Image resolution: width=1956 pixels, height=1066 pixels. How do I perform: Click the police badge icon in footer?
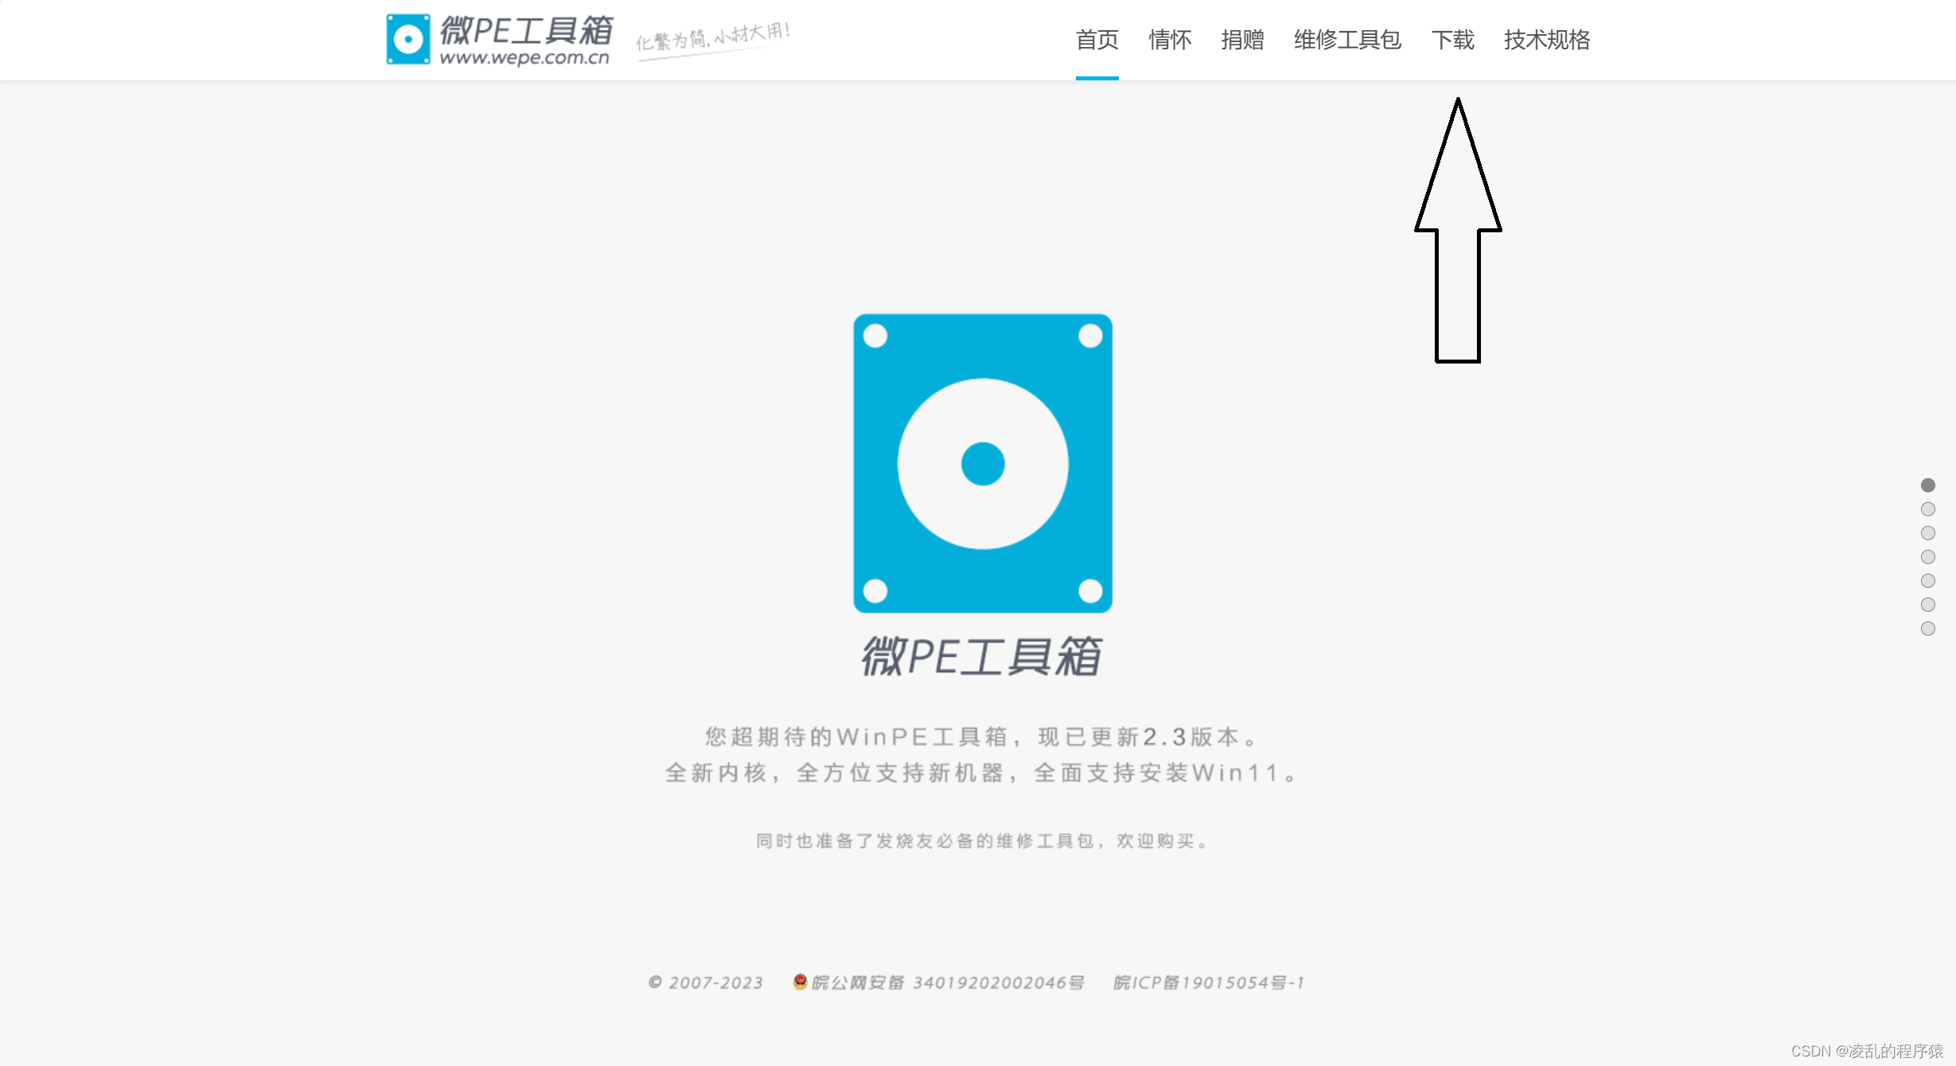(x=800, y=982)
